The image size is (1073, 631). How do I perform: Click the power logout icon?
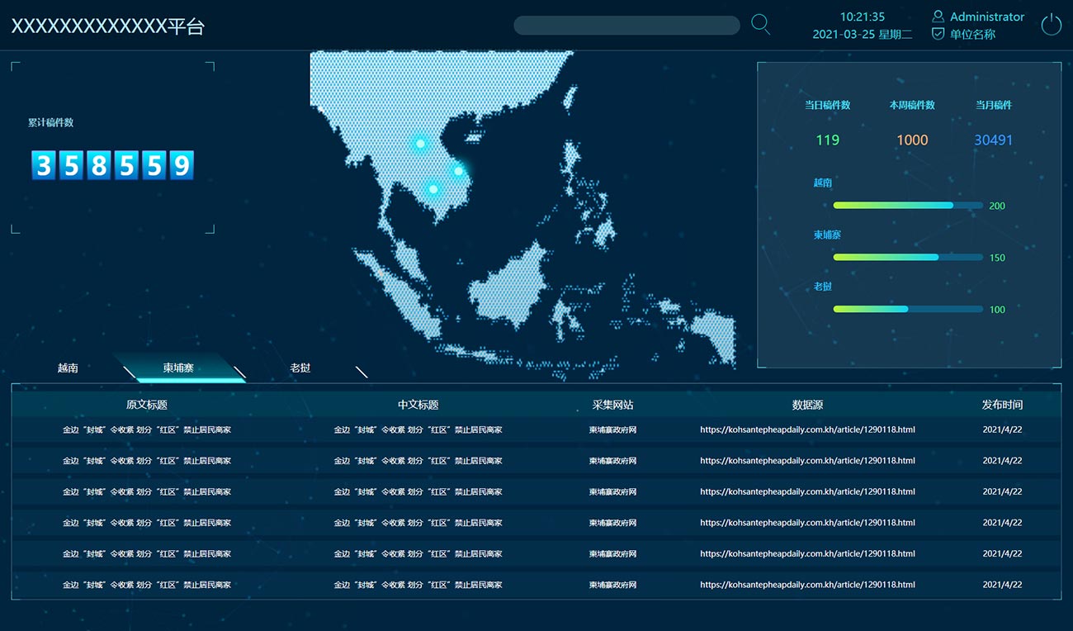1051,25
